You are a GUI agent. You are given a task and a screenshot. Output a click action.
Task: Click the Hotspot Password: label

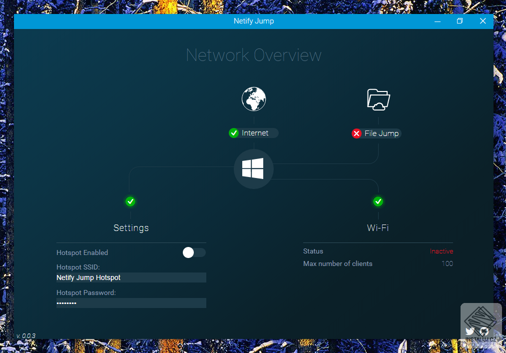86,292
